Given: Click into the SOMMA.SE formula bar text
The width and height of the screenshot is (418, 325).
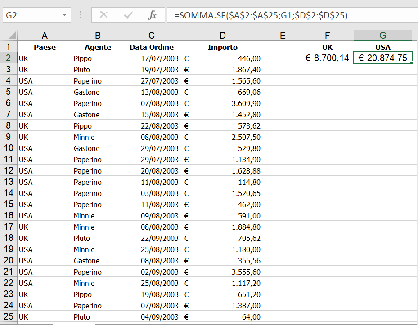Looking at the screenshot, I should [x=261, y=15].
